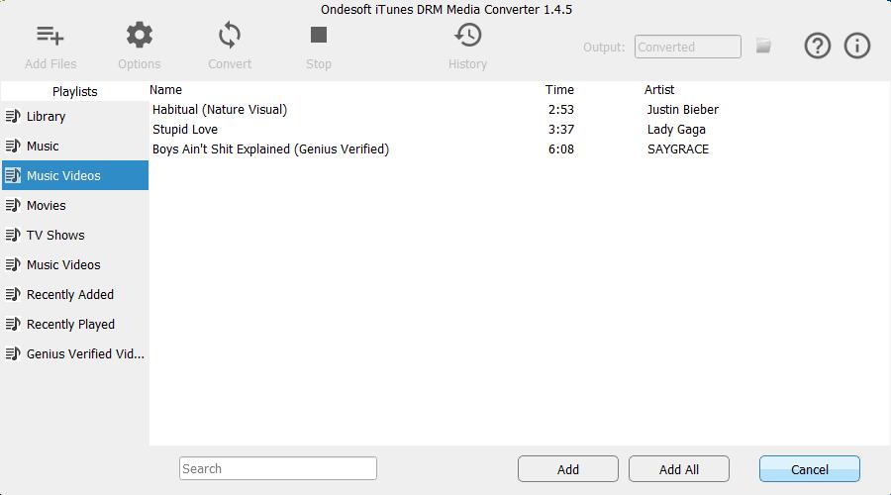Select the non-highlighted Music Videos playlist below TV Shows
891x495 pixels.
(x=74, y=265)
